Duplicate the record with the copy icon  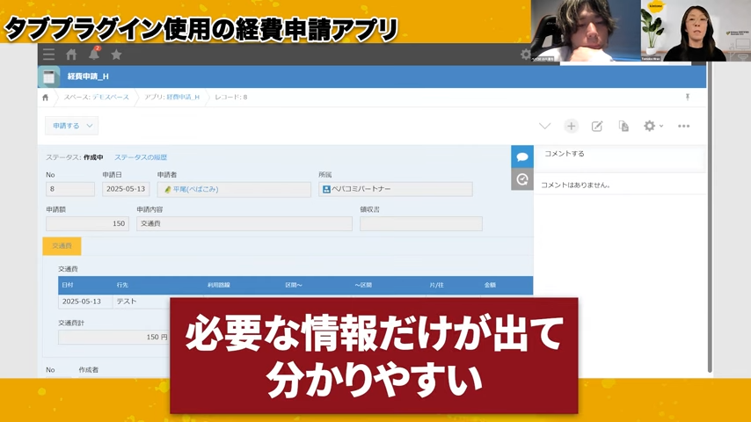[623, 126]
